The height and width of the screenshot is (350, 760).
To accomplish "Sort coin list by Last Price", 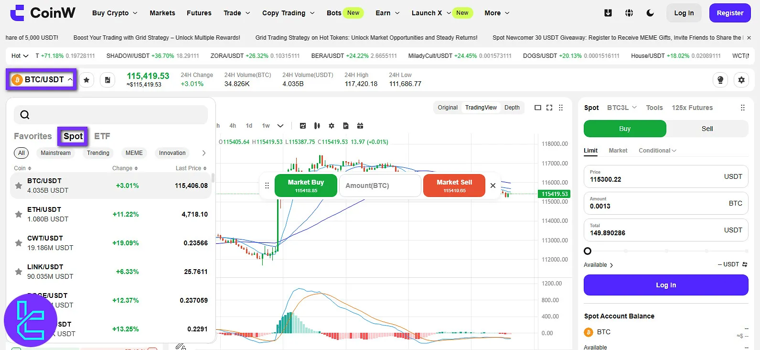I will tap(191, 168).
